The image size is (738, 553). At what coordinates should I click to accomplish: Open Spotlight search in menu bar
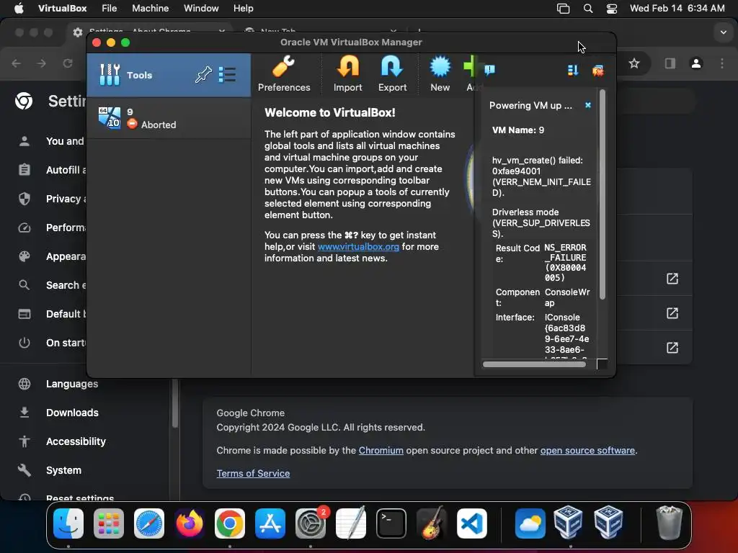(x=588, y=9)
